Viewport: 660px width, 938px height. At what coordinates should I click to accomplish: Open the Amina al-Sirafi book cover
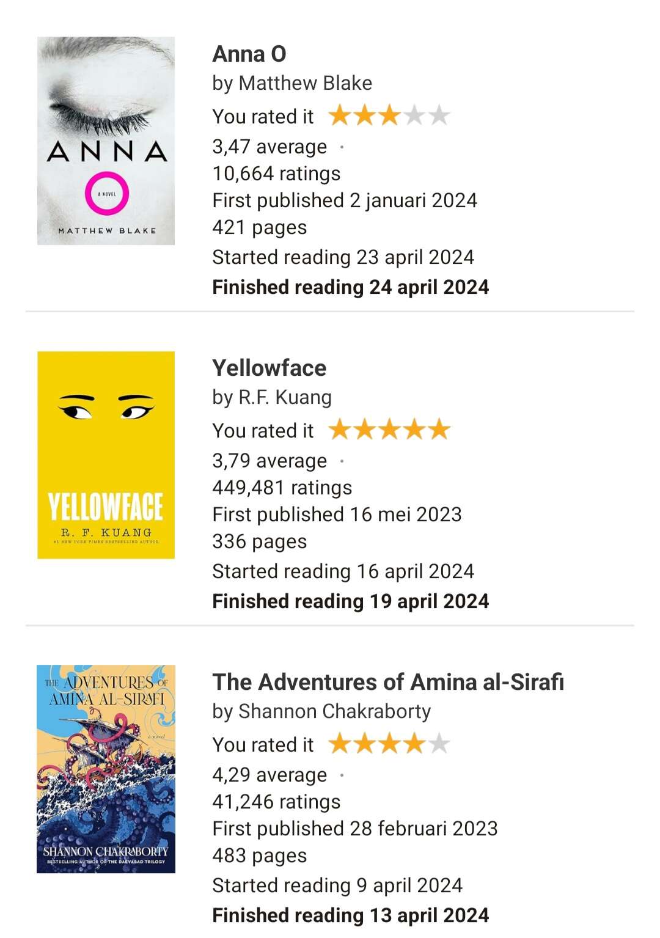pos(106,769)
